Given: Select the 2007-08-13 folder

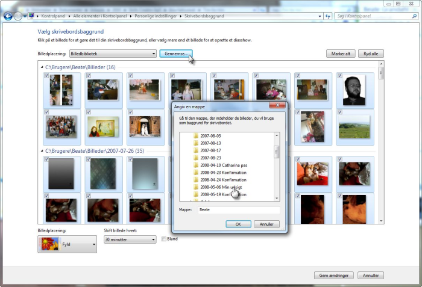Looking at the screenshot, I should point(212,143).
